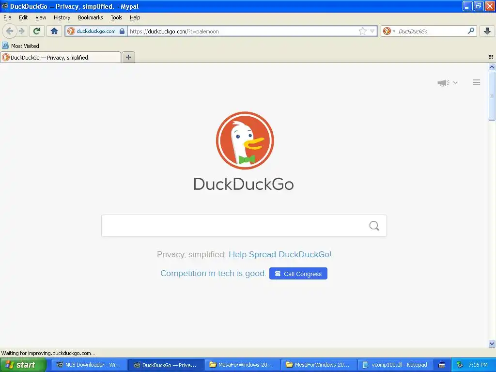
Task: Open the Windows start button
Action: click(x=23, y=365)
